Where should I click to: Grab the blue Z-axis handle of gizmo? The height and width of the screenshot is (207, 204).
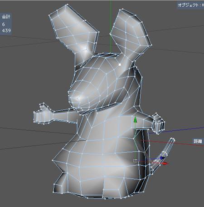162,158
